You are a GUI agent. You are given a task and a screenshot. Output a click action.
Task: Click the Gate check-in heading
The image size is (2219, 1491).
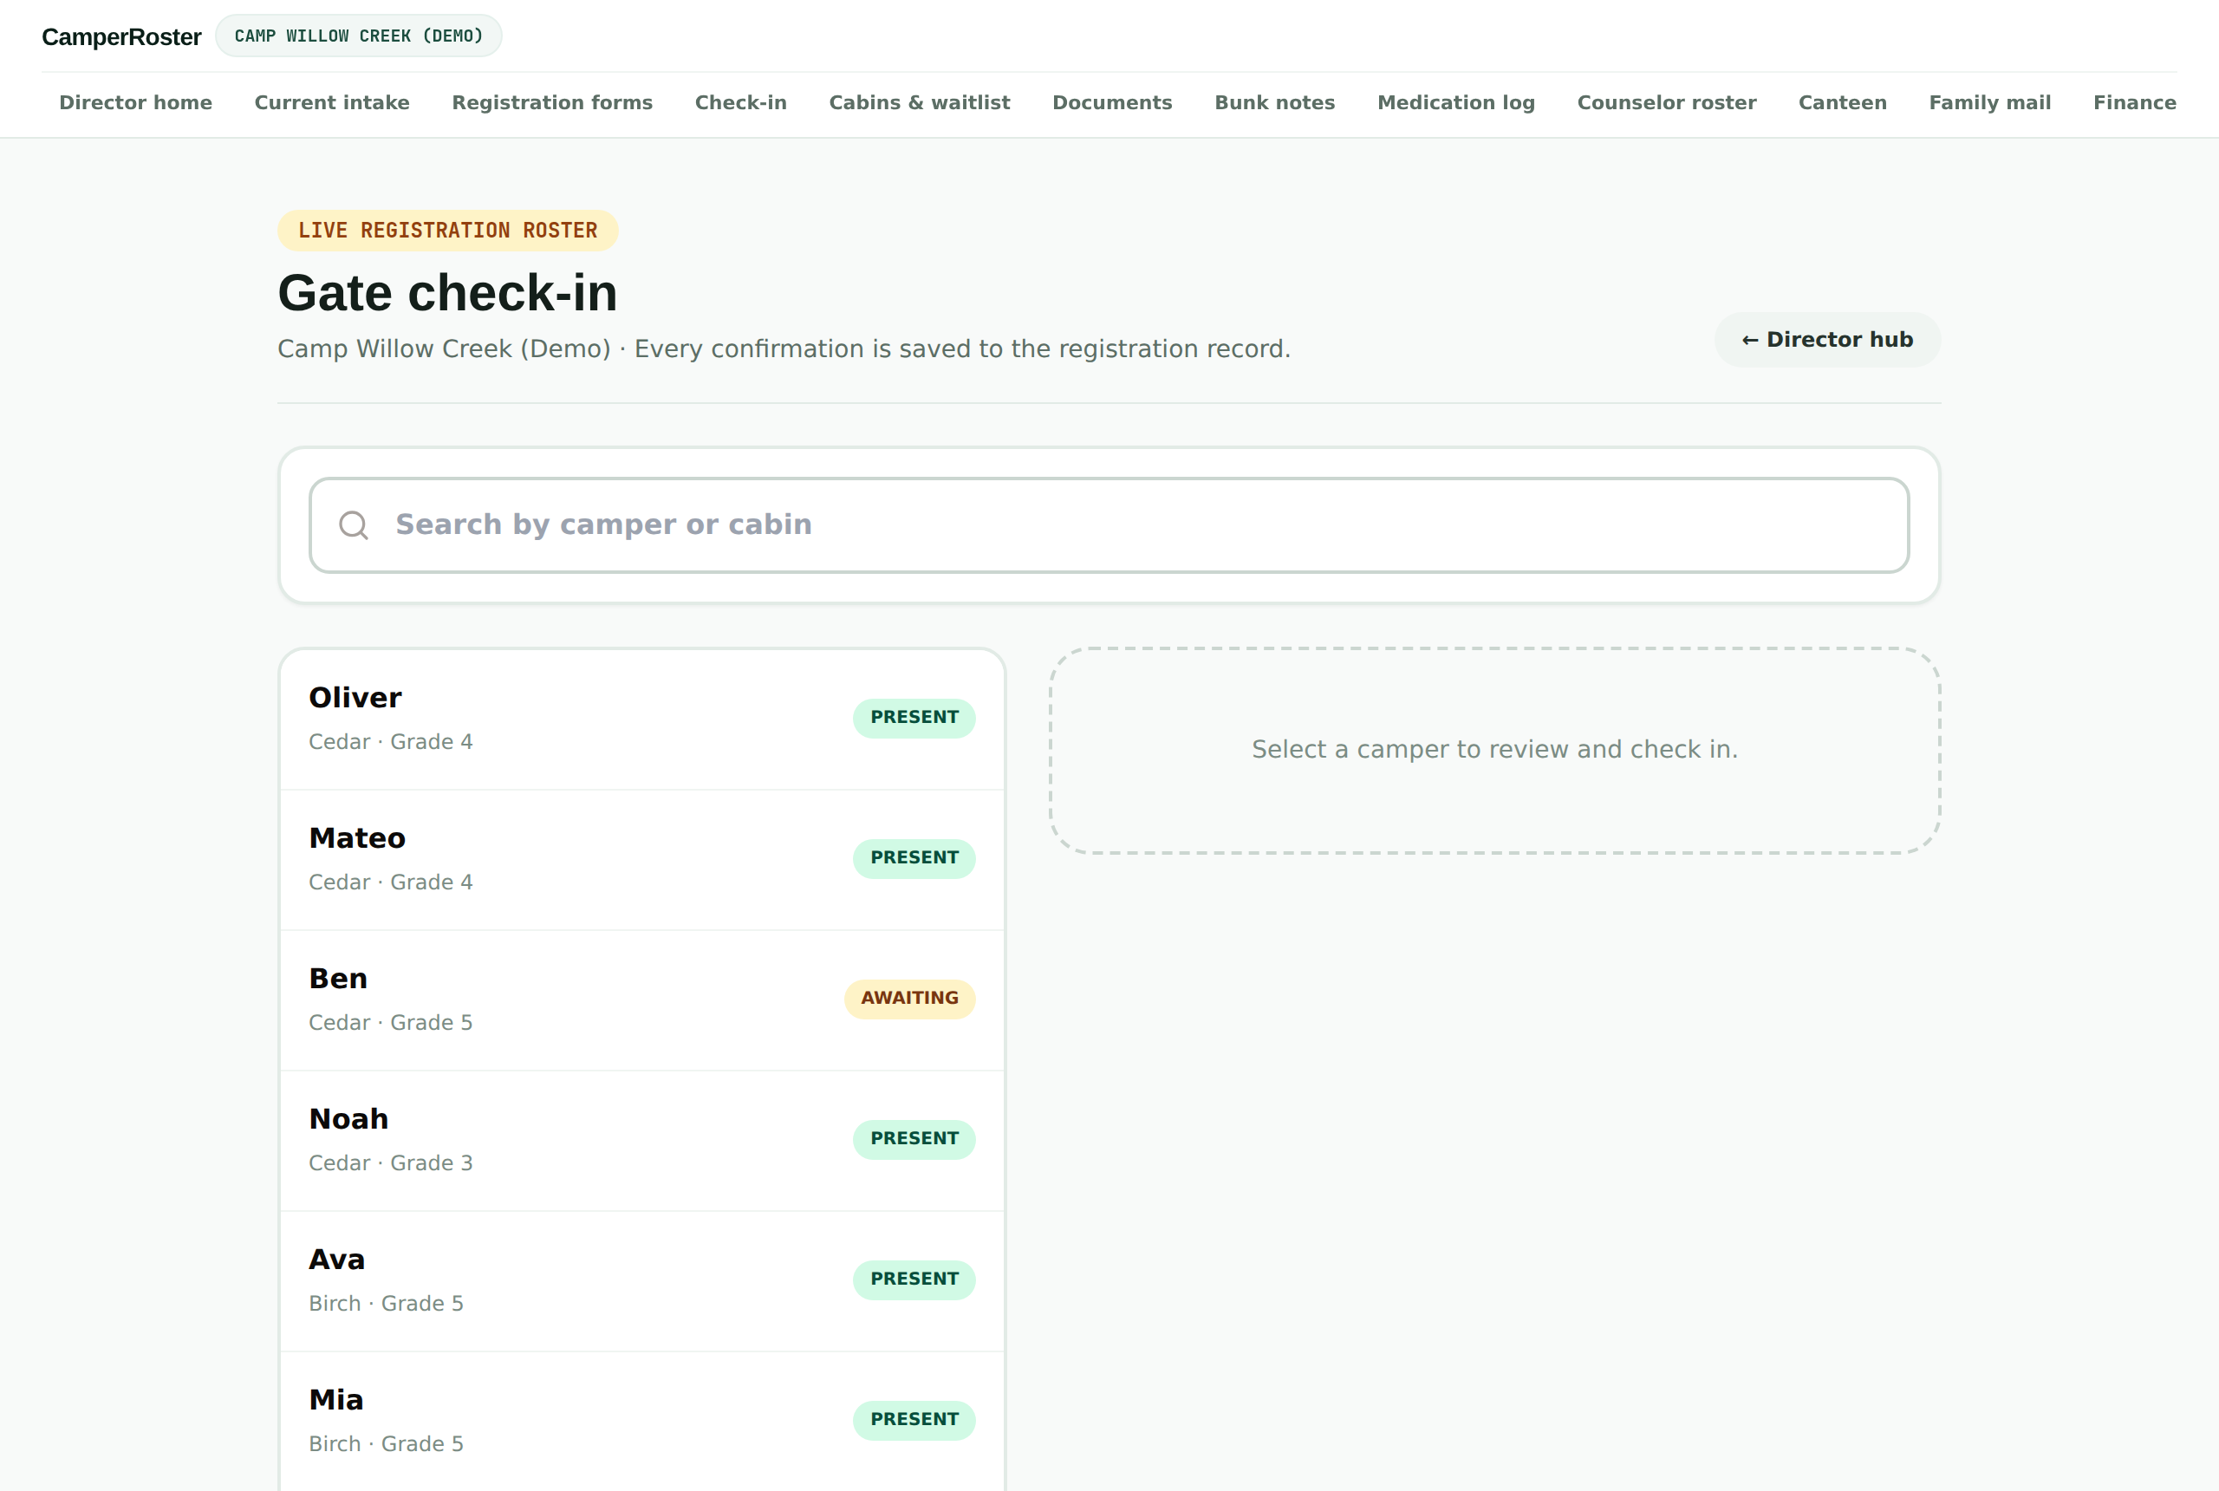(x=447, y=293)
